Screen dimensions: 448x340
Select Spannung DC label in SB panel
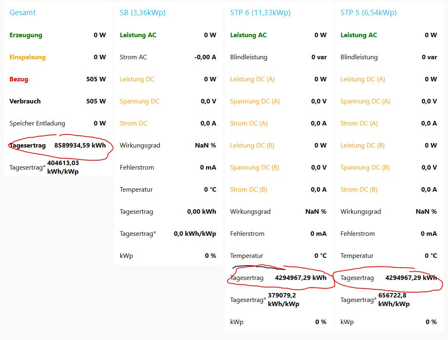tap(139, 101)
